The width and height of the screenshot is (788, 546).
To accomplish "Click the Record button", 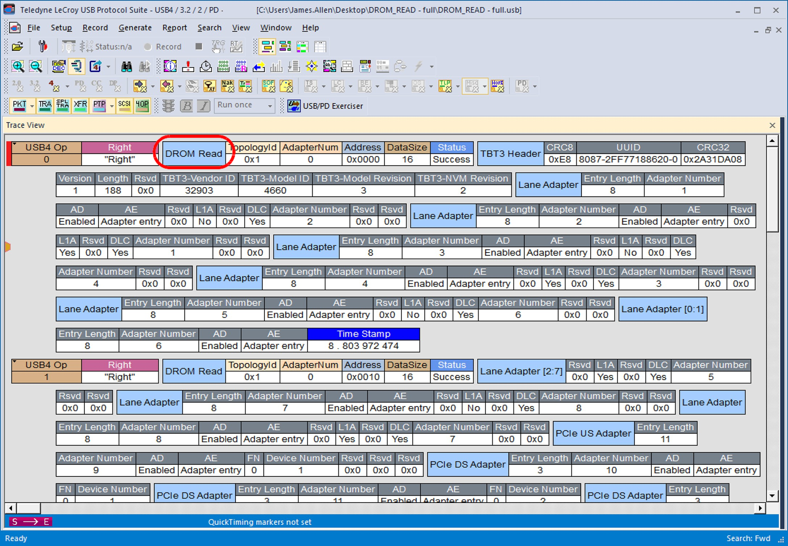I will [x=163, y=47].
